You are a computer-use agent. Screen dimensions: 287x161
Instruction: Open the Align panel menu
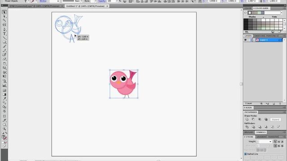coord(284,108)
